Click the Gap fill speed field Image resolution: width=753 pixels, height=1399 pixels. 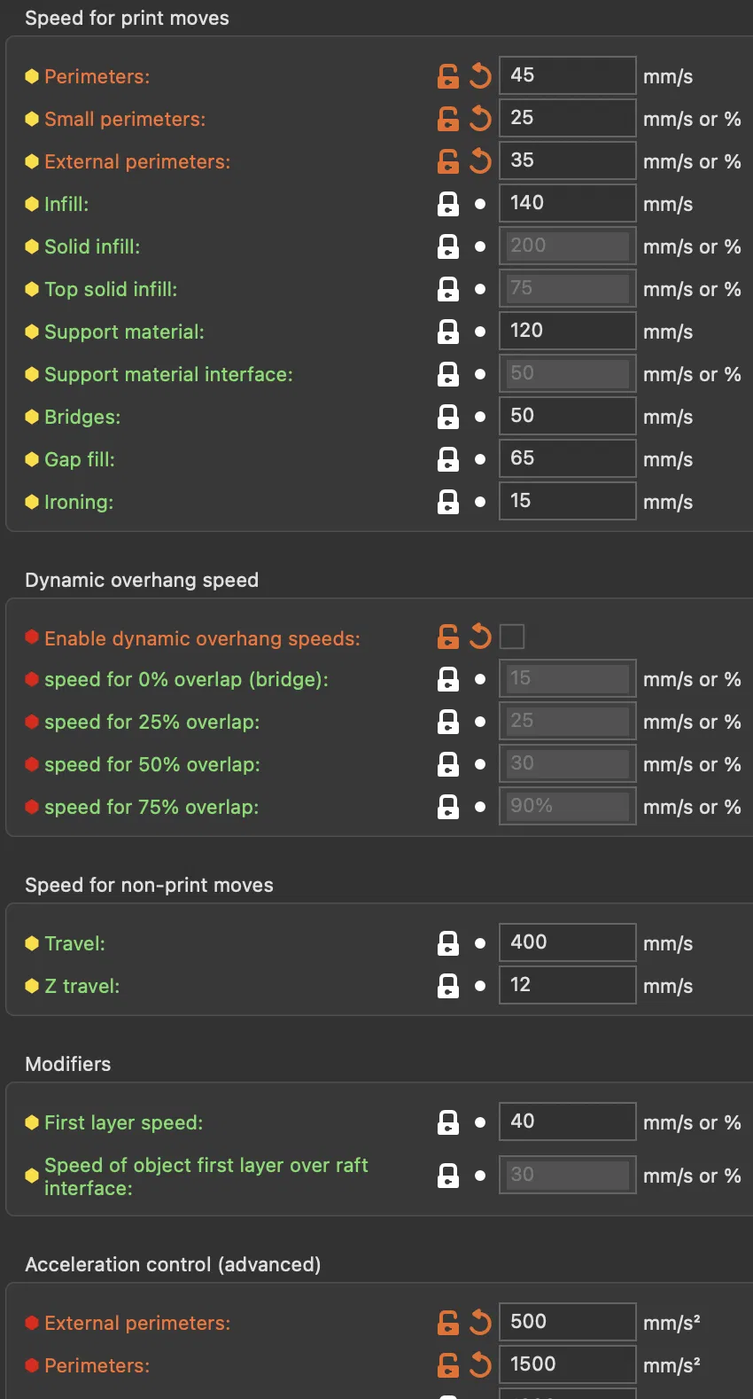tap(567, 458)
